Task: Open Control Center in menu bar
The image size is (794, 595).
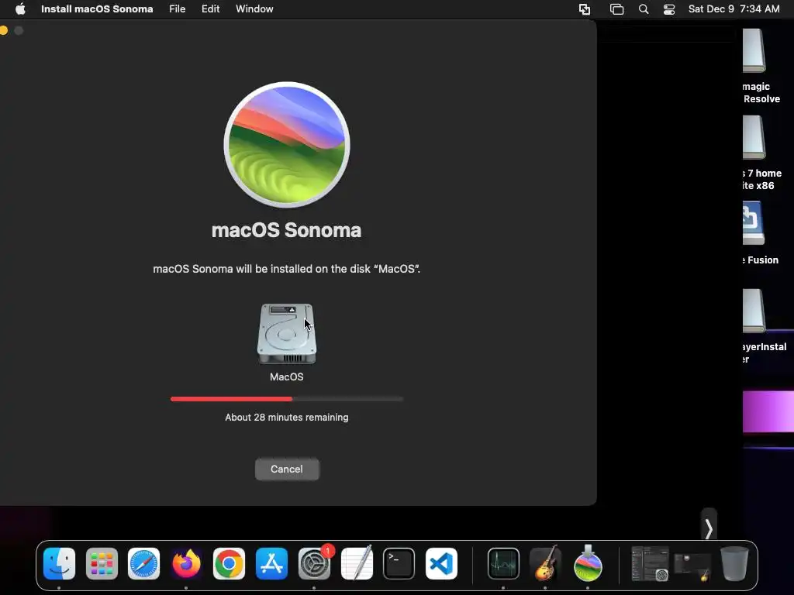Action: pyautogui.click(x=669, y=9)
